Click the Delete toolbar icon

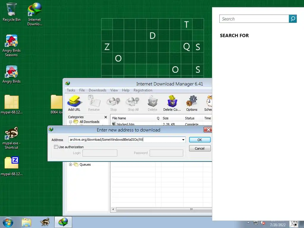click(x=153, y=103)
